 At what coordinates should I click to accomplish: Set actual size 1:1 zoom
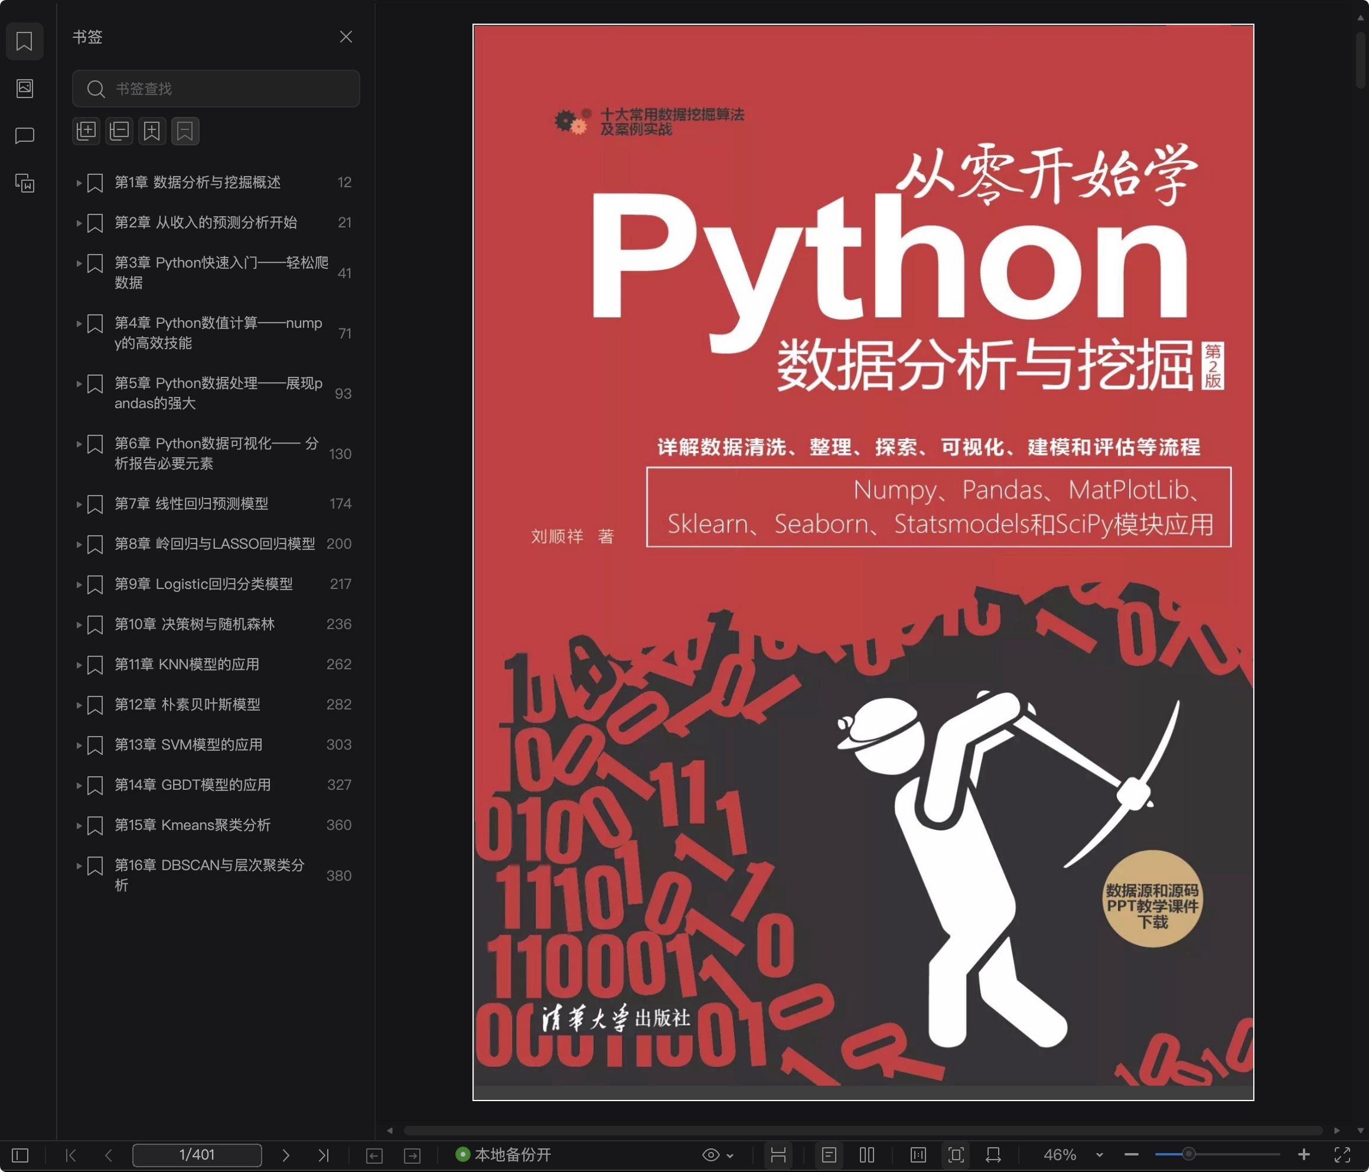pos(918,1155)
